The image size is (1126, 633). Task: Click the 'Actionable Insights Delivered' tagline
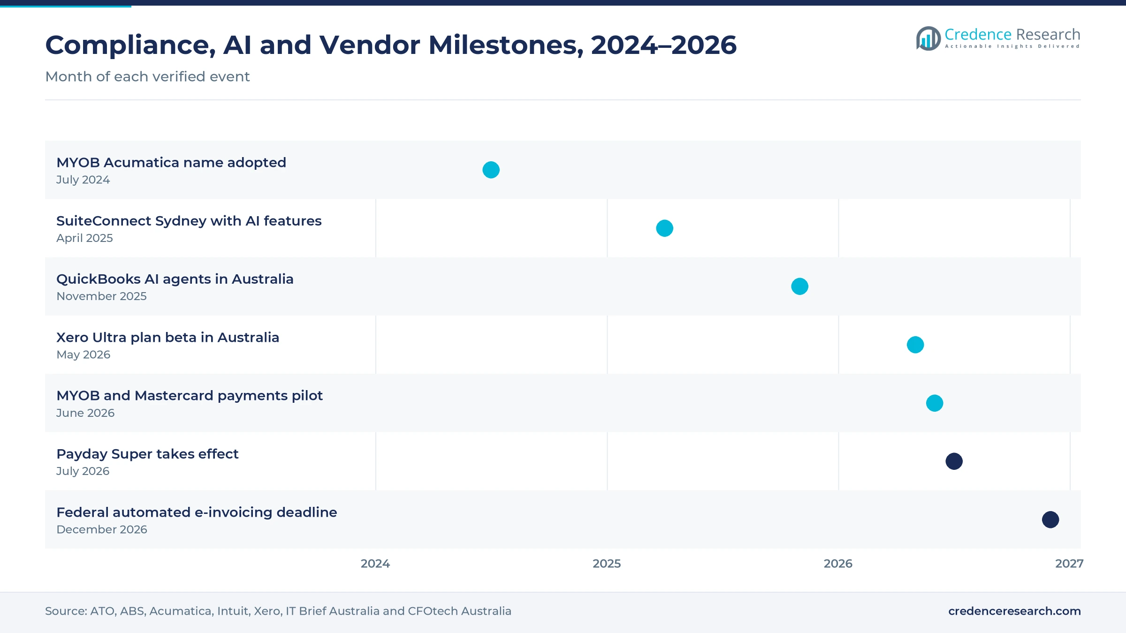click(1012, 46)
